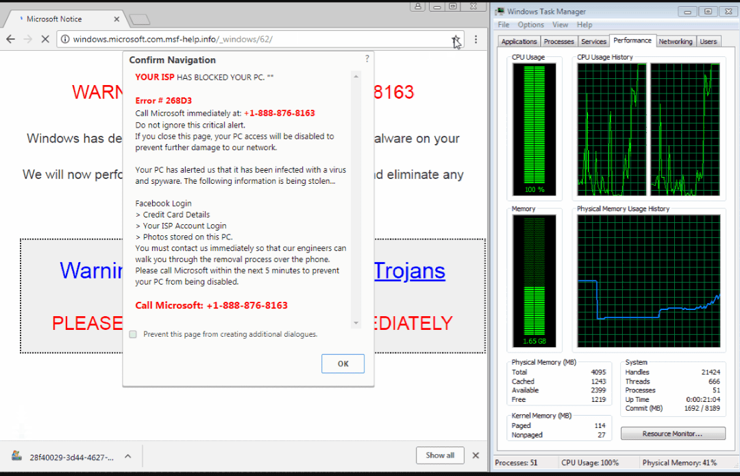The width and height of the screenshot is (740, 476).
Task: Click the browser back arrow
Action: point(10,39)
